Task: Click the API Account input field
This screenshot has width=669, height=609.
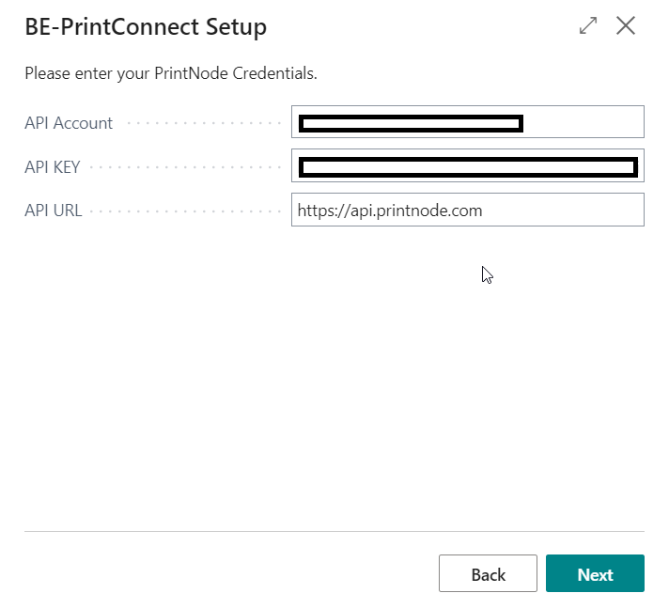Action: point(468,122)
